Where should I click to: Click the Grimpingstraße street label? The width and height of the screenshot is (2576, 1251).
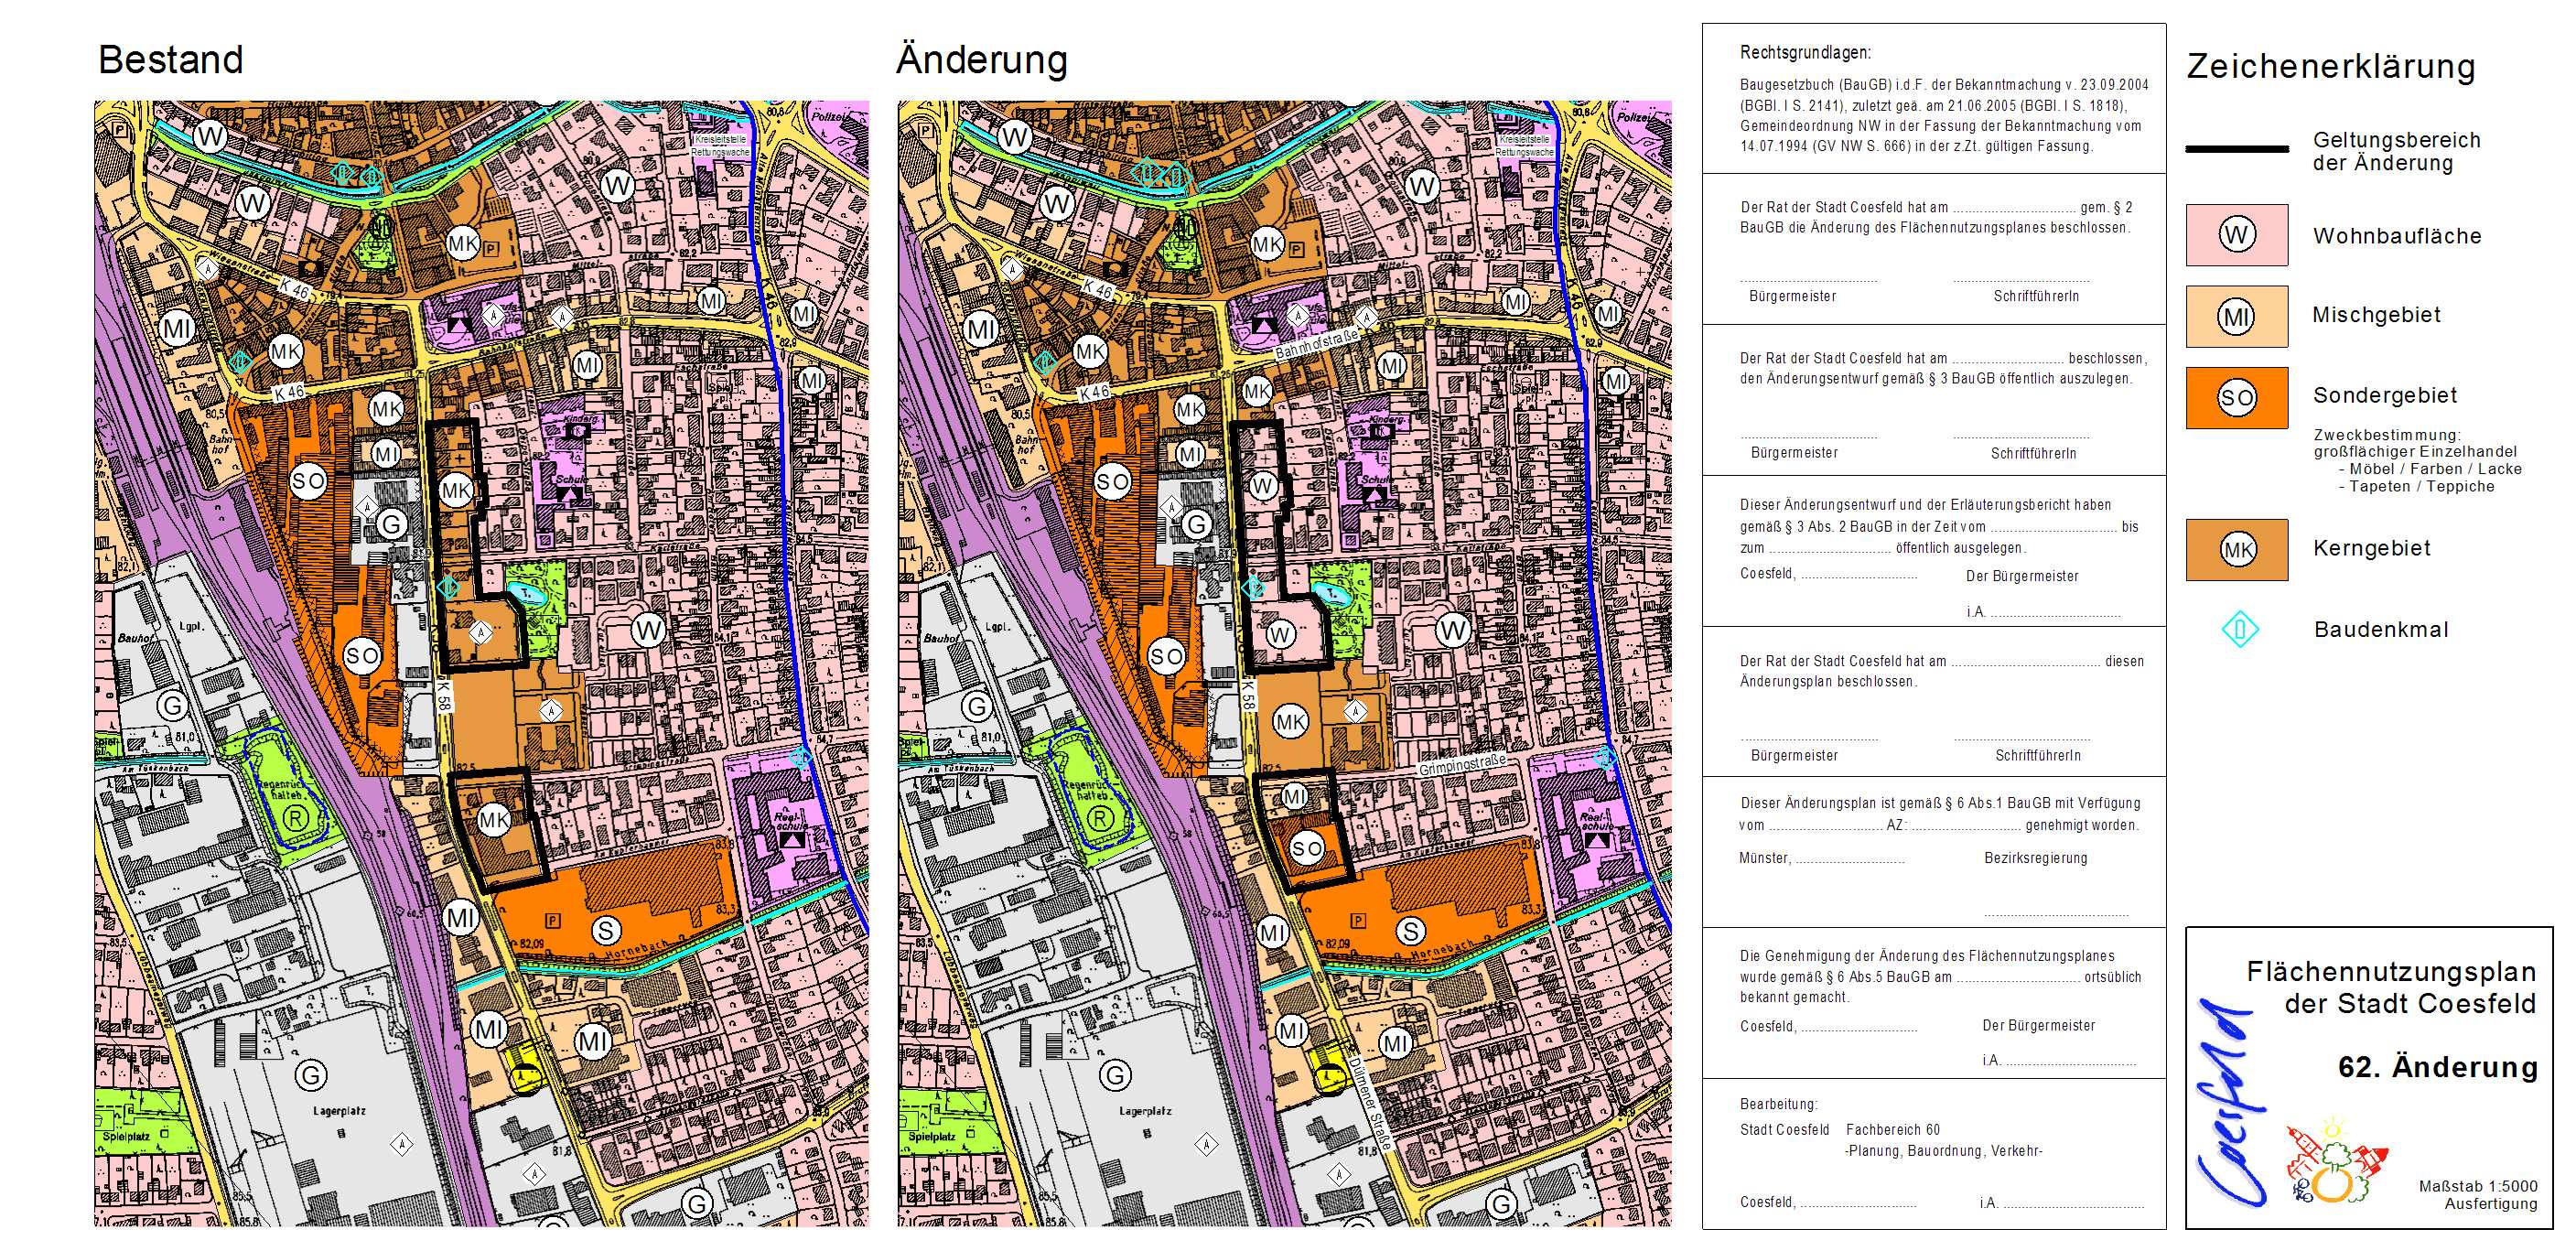click(1462, 765)
